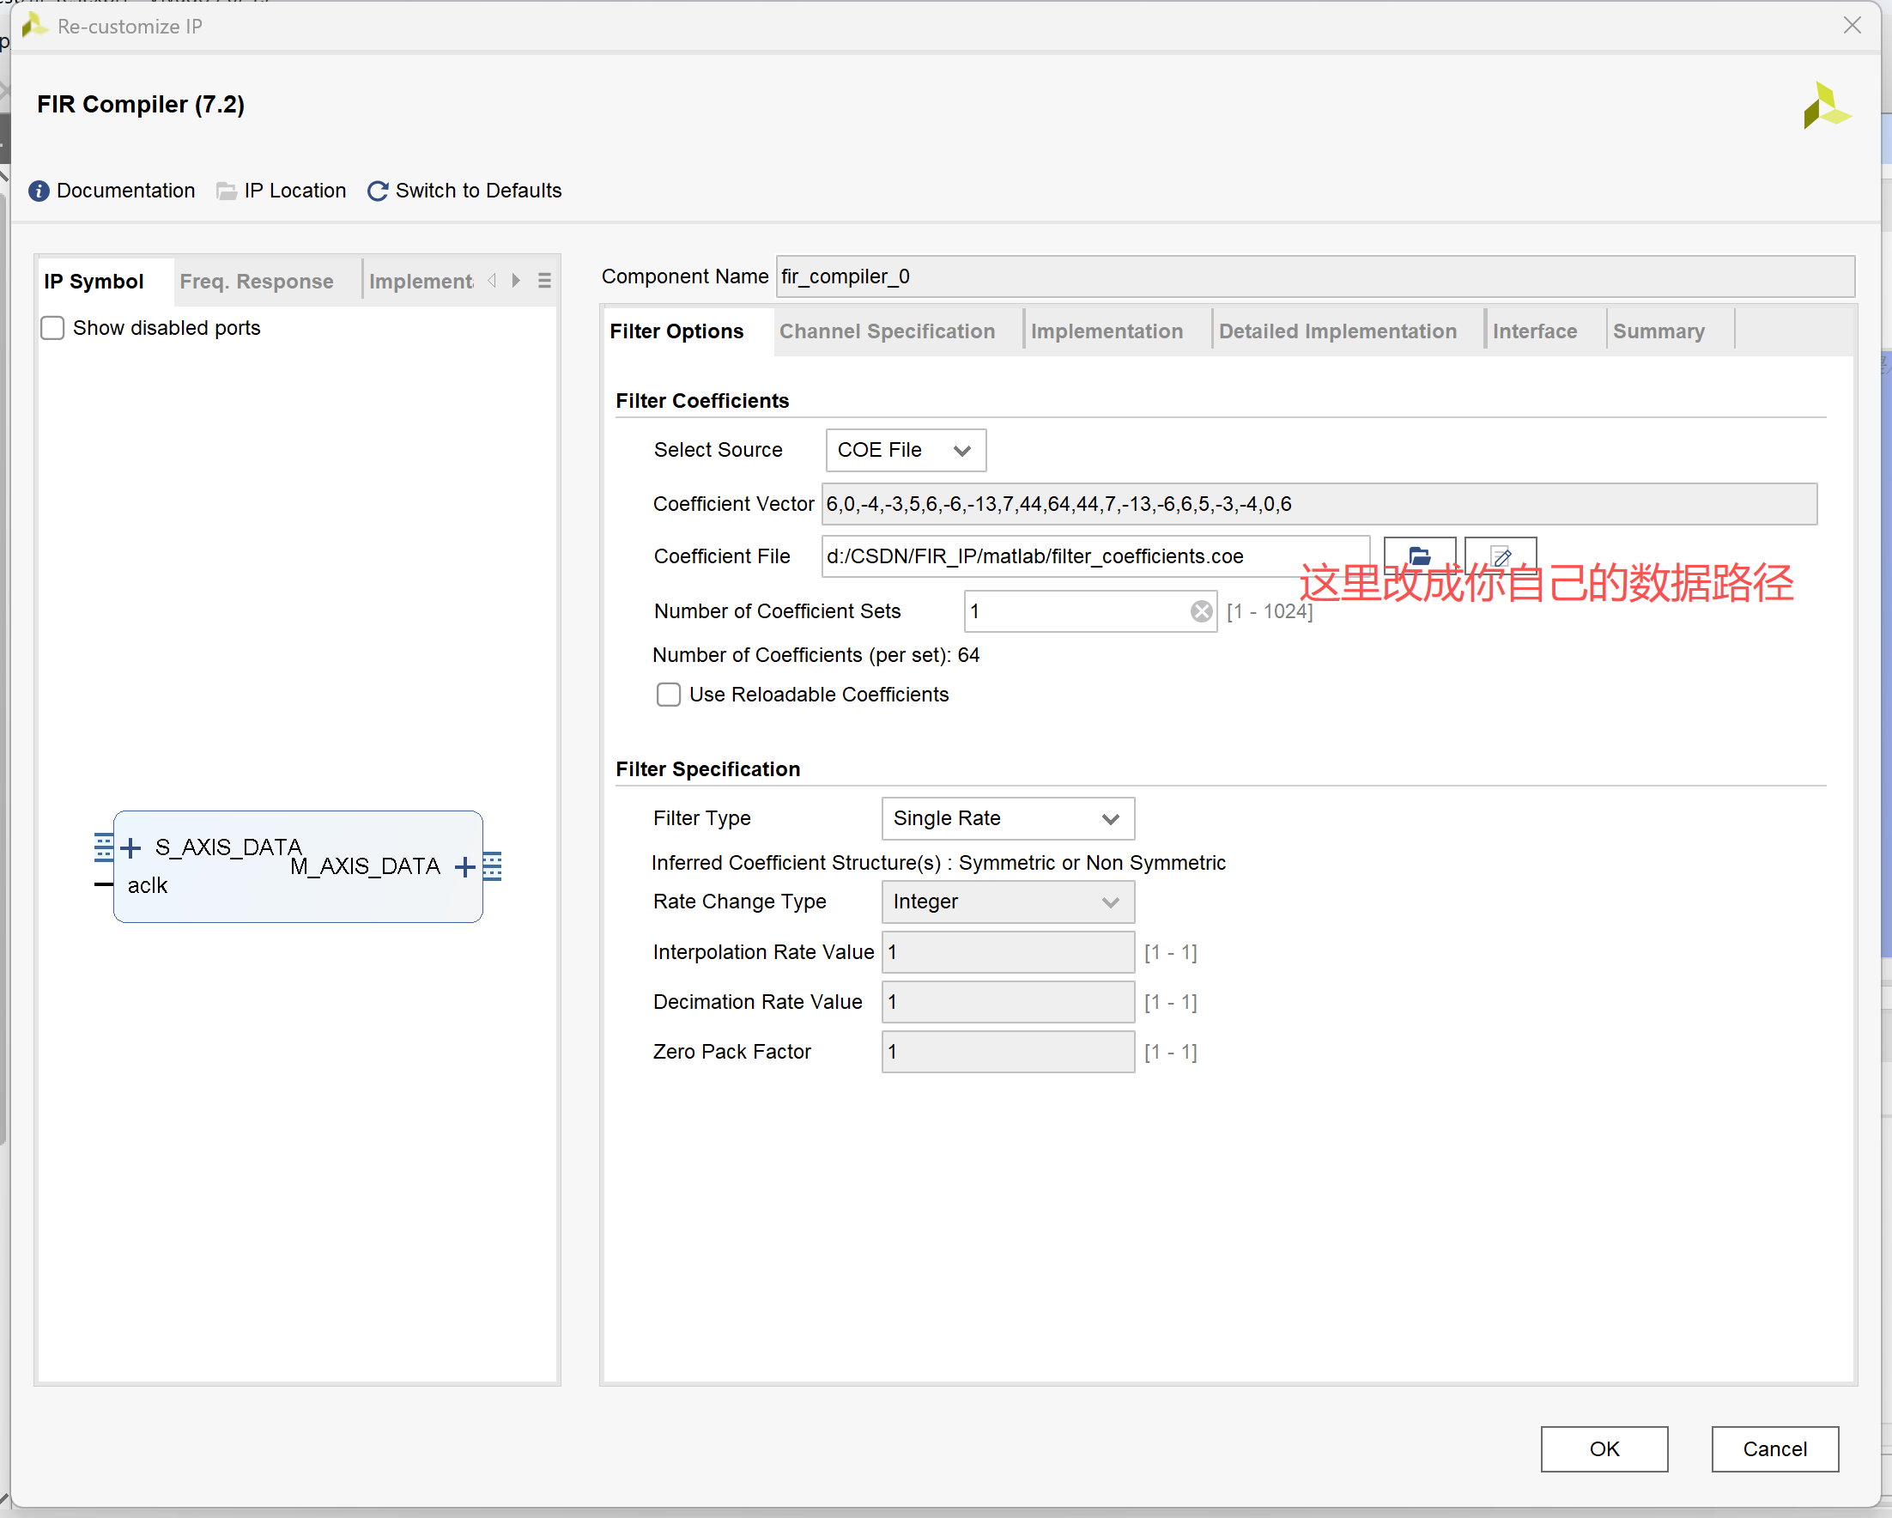Open the Filter Type Single Rate dropdown
Screen dimensions: 1892x1518
click(1007, 818)
